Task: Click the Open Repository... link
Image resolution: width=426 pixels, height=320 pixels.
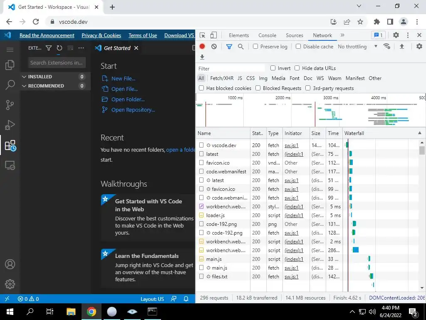Action: (x=133, y=110)
